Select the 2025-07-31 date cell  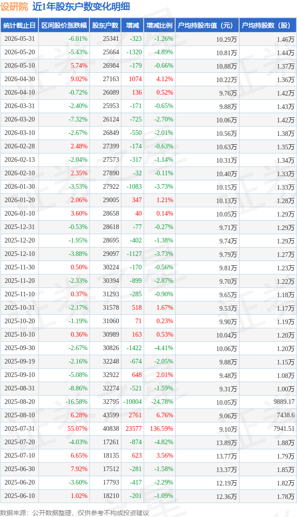click(x=19, y=428)
